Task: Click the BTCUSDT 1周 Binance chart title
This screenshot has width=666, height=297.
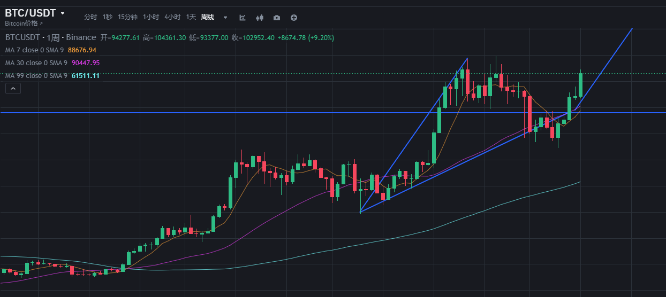Action: [50, 37]
